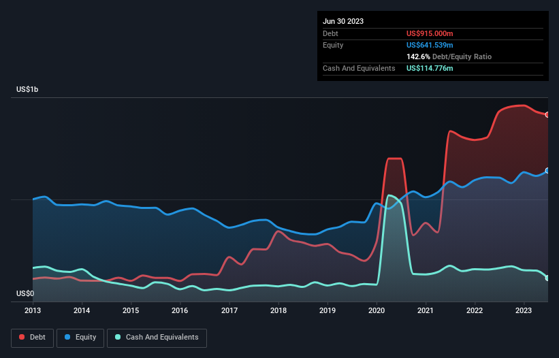This screenshot has height=358, width=559.
Task: Click the Debt row label in tooltip
Action: pyautogui.click(x=330, y=33)
